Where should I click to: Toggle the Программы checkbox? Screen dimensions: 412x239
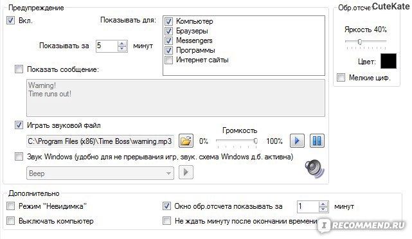click(168, 50)
